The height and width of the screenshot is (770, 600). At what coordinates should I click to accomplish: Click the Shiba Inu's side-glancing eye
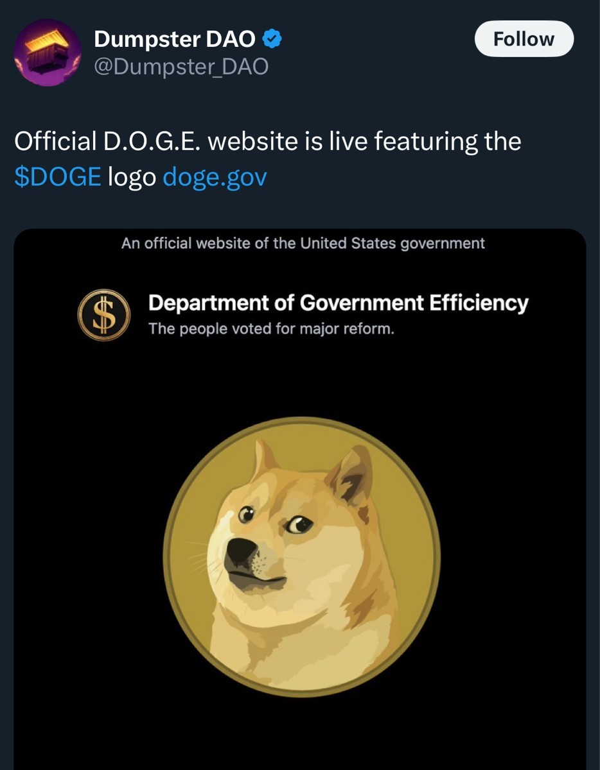pyautogui.click(x=297, y=526)
